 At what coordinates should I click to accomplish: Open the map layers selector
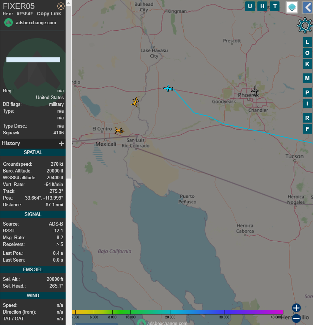pyautogui.click(x=292, y=7)
